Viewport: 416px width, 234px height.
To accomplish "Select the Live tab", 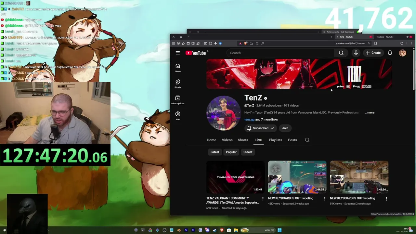I will 258,140.
